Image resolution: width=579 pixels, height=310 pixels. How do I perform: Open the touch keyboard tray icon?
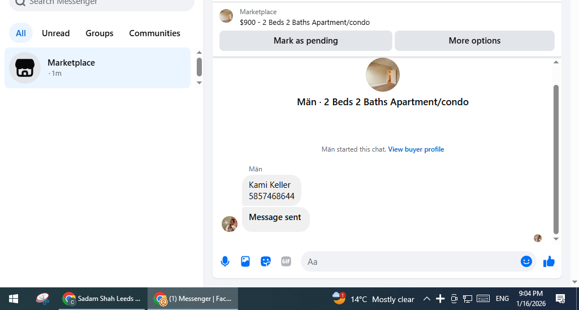pos(483,299)
